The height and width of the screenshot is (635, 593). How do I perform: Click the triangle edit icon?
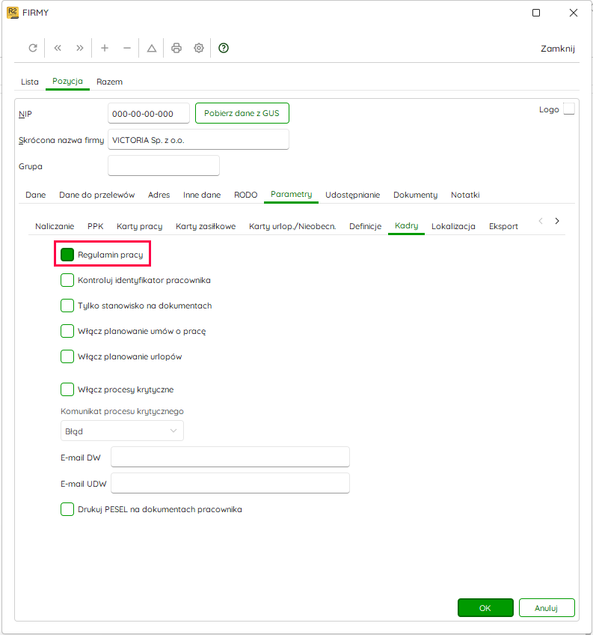coord(152,48)
